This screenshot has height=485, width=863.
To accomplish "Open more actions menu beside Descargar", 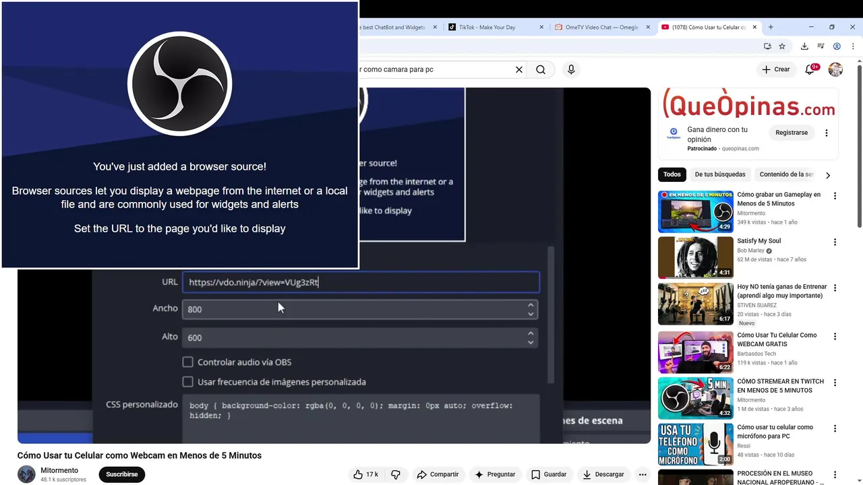I will point(643,474).
